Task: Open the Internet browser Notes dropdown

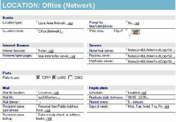Action: [x=51, y=51]
